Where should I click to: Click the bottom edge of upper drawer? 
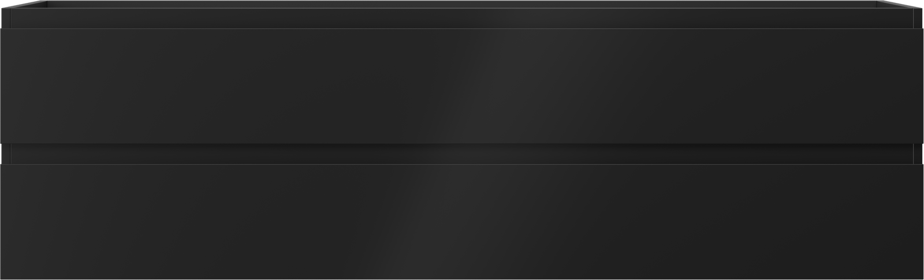click(462, 142)
